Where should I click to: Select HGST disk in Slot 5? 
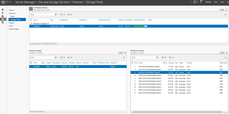pos(179,93)
